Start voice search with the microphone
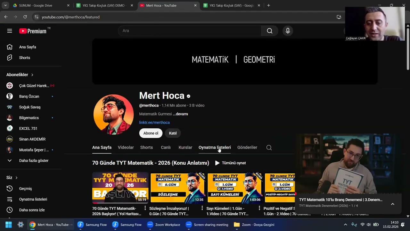 click(x=288, y=31)
